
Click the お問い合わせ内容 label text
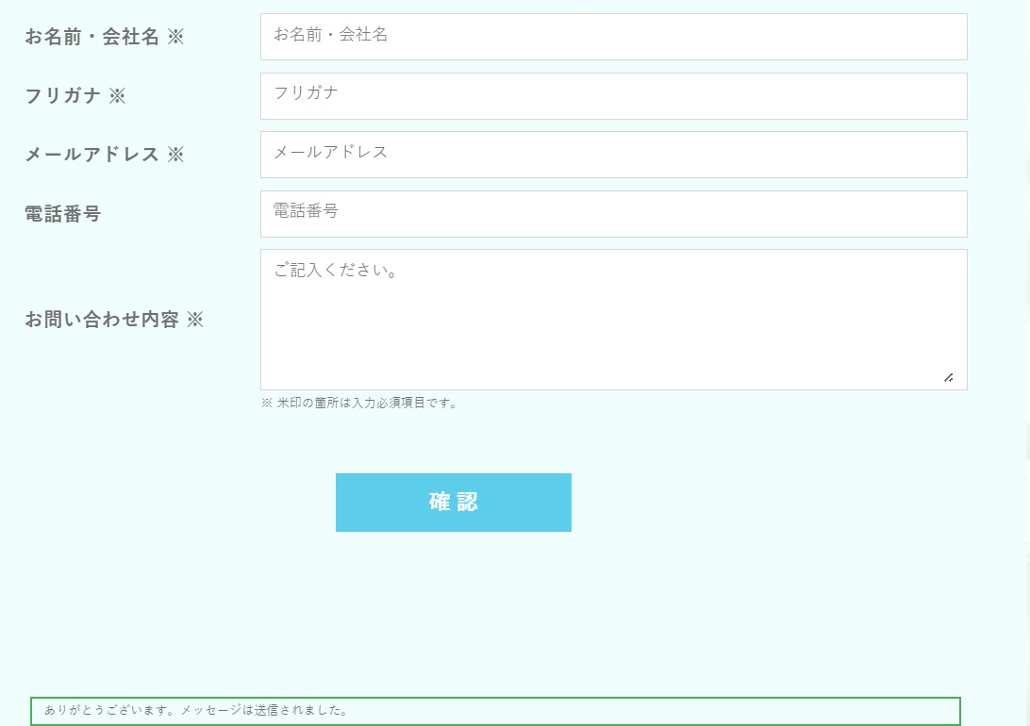tap(101, 320)
